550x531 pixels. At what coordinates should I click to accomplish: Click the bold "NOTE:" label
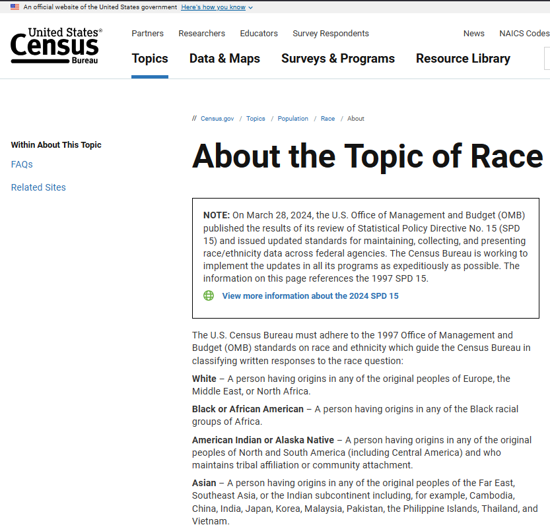(x=217, y=215)
